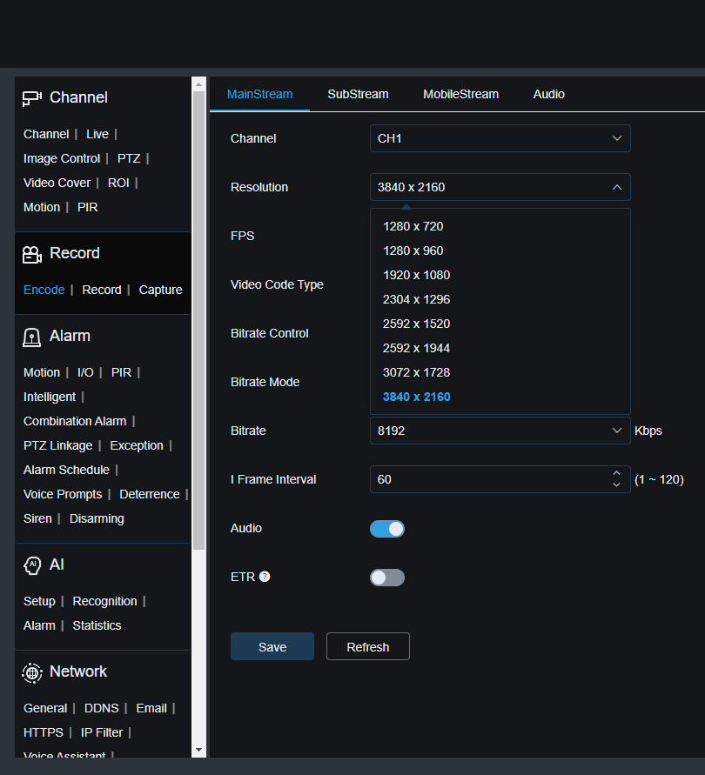Switch to the Audio tab

click(x=548, y=93)
